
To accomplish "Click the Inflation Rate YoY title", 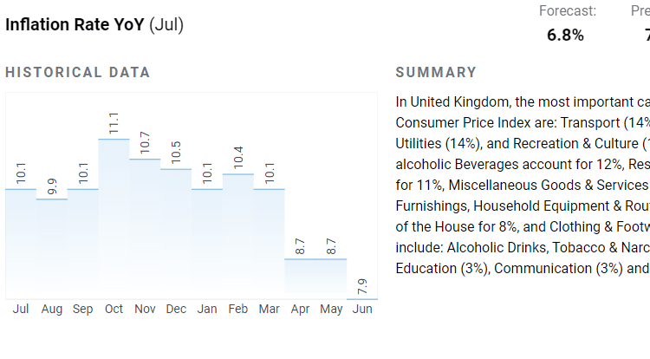I will click(x=94, y=24).
